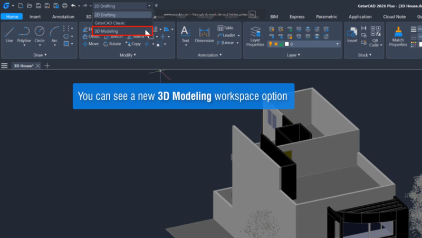Image resolution: width=422 pixels, height=238 pixels.
Task: Expand the current layer dropdown
Action: coord(338,44)
